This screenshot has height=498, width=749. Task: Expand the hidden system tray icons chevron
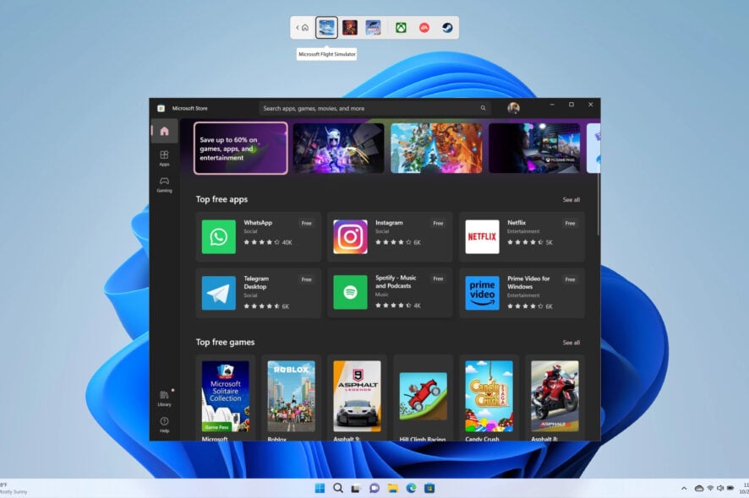pos(684,488)
